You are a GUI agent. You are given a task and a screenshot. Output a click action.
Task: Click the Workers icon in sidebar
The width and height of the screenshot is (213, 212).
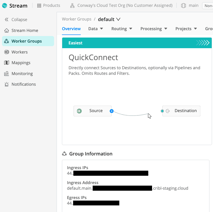point(7,52)
